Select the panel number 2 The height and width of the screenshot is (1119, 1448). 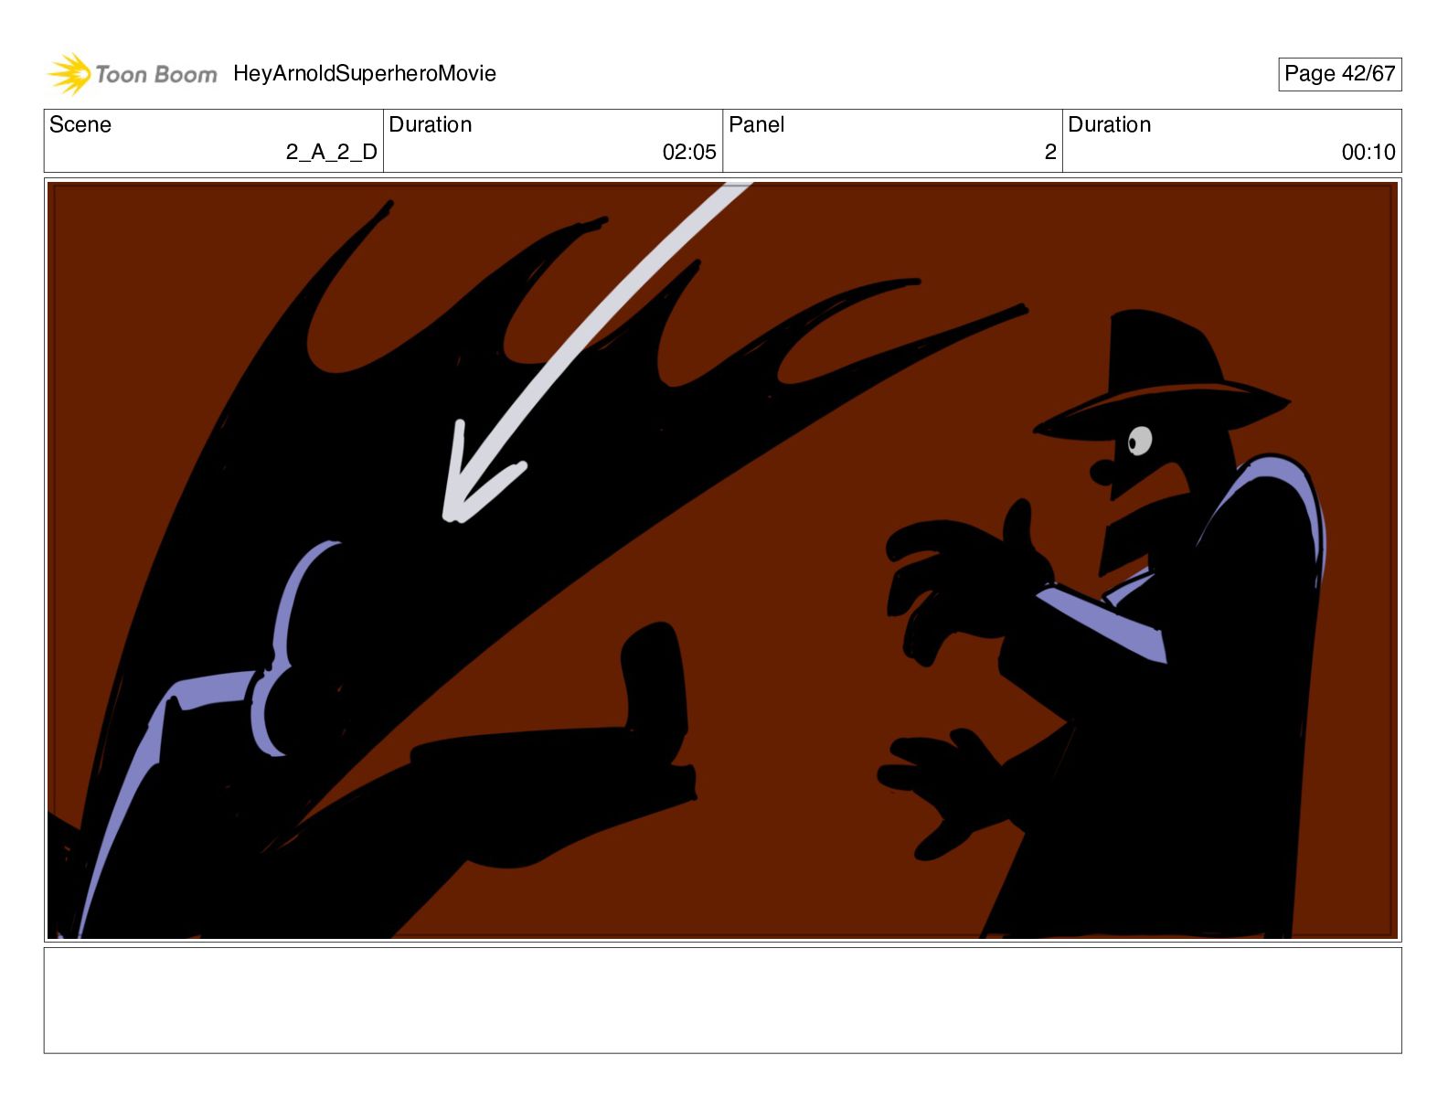pos(1050,152)
